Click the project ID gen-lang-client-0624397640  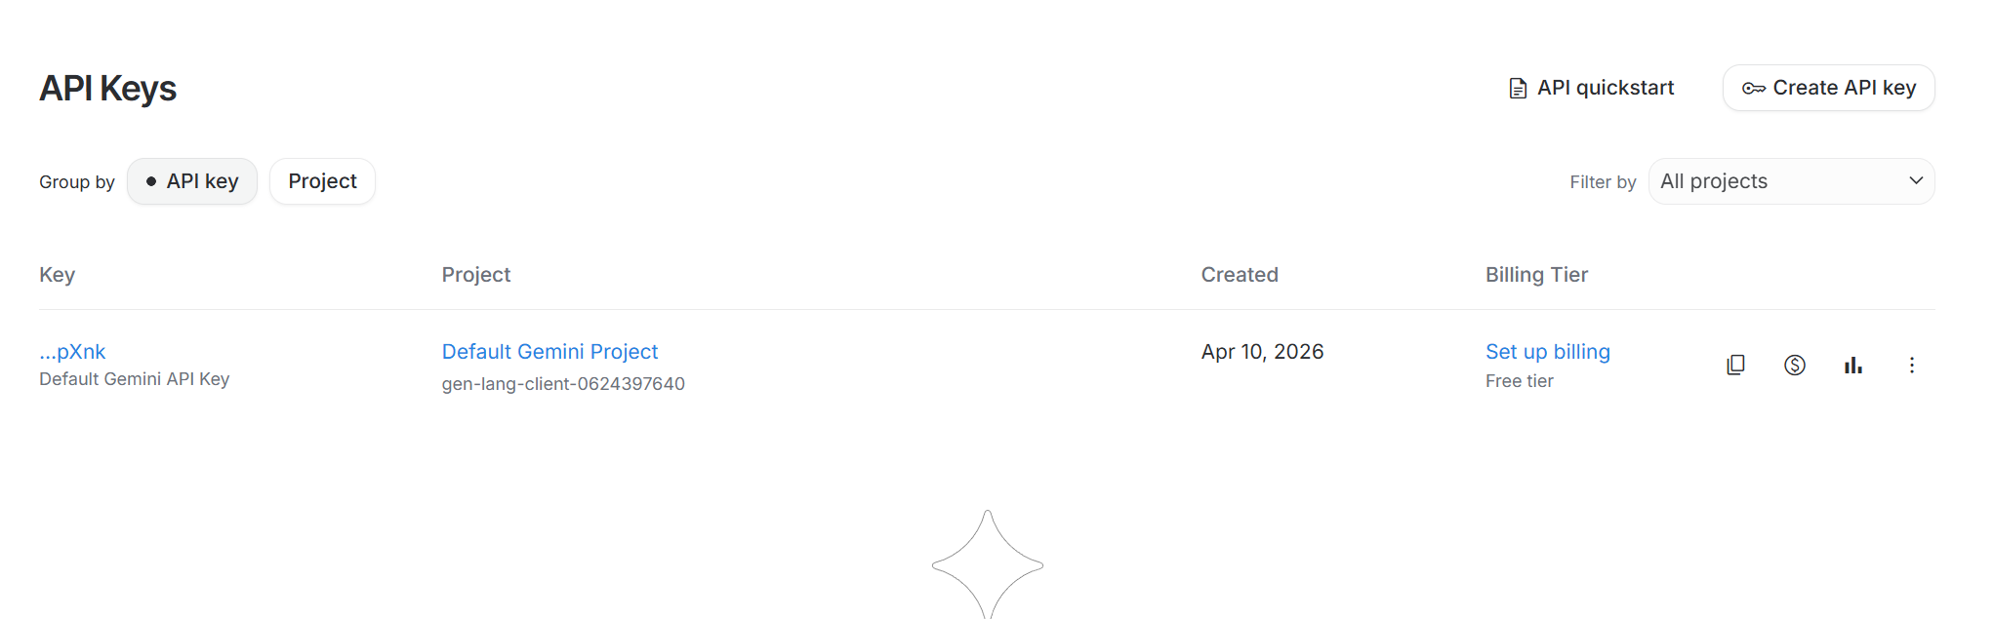[563, 384]
